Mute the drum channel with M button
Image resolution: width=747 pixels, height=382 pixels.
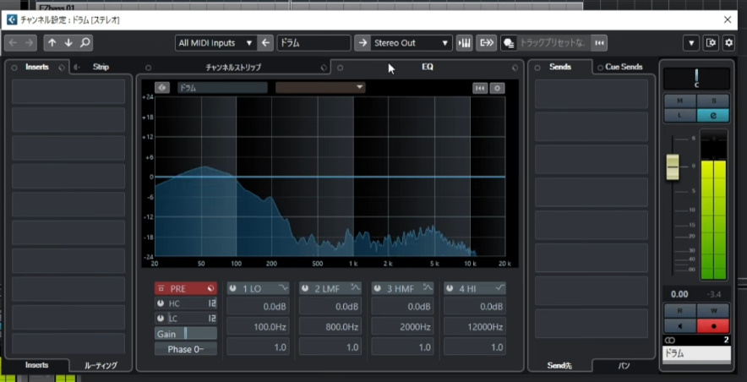(679, 101)
